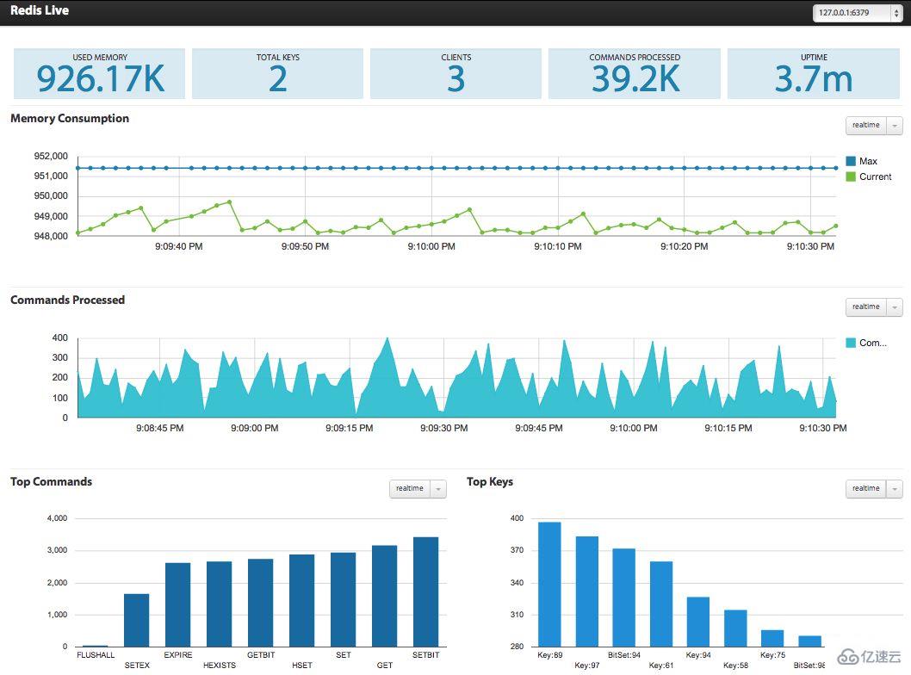Click the Key:75 bar in Top Keys
Screen dimensions: 911x675
tap(772, 638)
